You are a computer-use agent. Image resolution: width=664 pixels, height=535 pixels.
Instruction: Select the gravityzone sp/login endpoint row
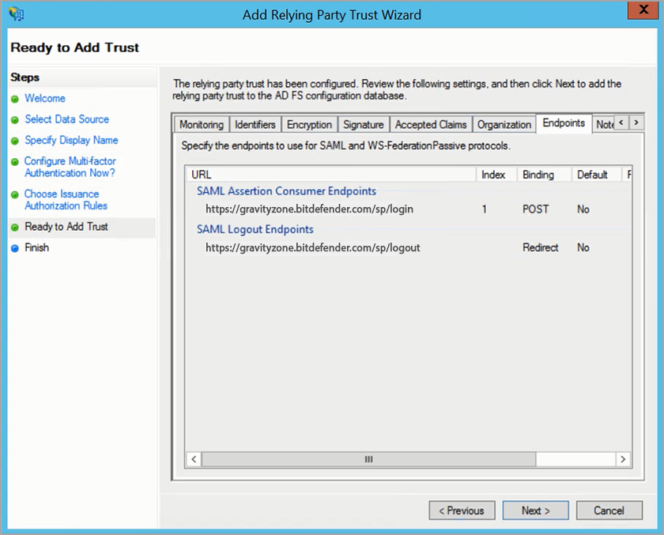pyautogui.click(x=309, y=209)
